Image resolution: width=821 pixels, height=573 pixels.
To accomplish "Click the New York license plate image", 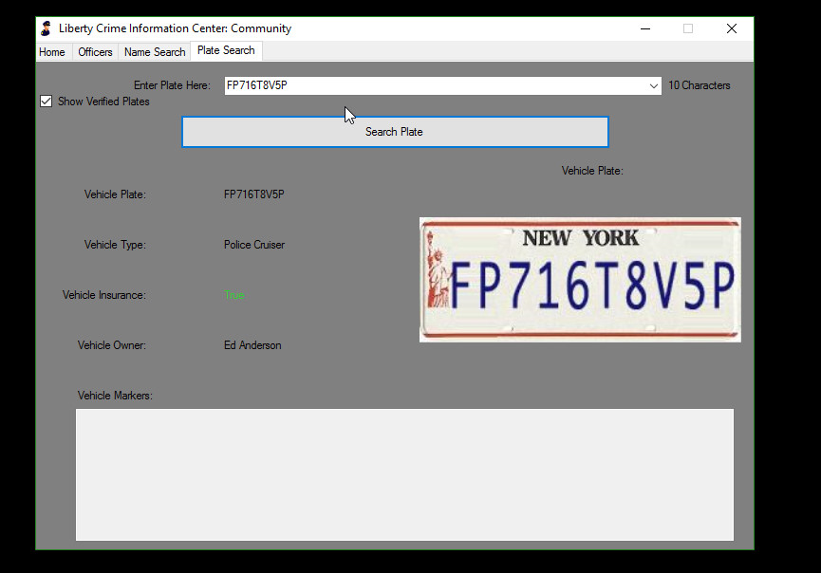I will 580,280.
